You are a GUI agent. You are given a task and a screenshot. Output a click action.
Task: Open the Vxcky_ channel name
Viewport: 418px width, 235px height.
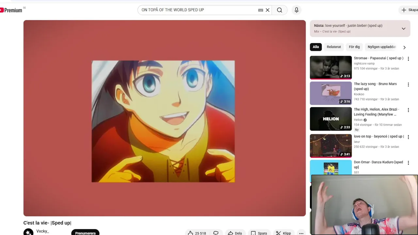43,231
